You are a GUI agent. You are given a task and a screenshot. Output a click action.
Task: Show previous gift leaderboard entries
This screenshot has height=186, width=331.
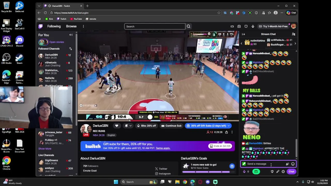(242, 44)
